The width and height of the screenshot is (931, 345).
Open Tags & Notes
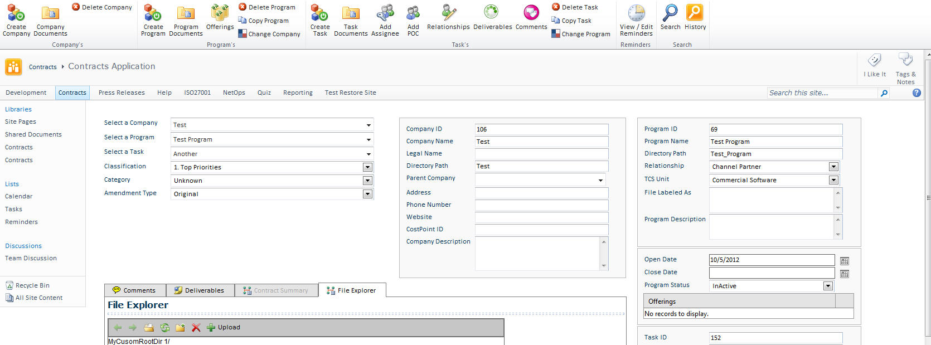tap(905, 68)
